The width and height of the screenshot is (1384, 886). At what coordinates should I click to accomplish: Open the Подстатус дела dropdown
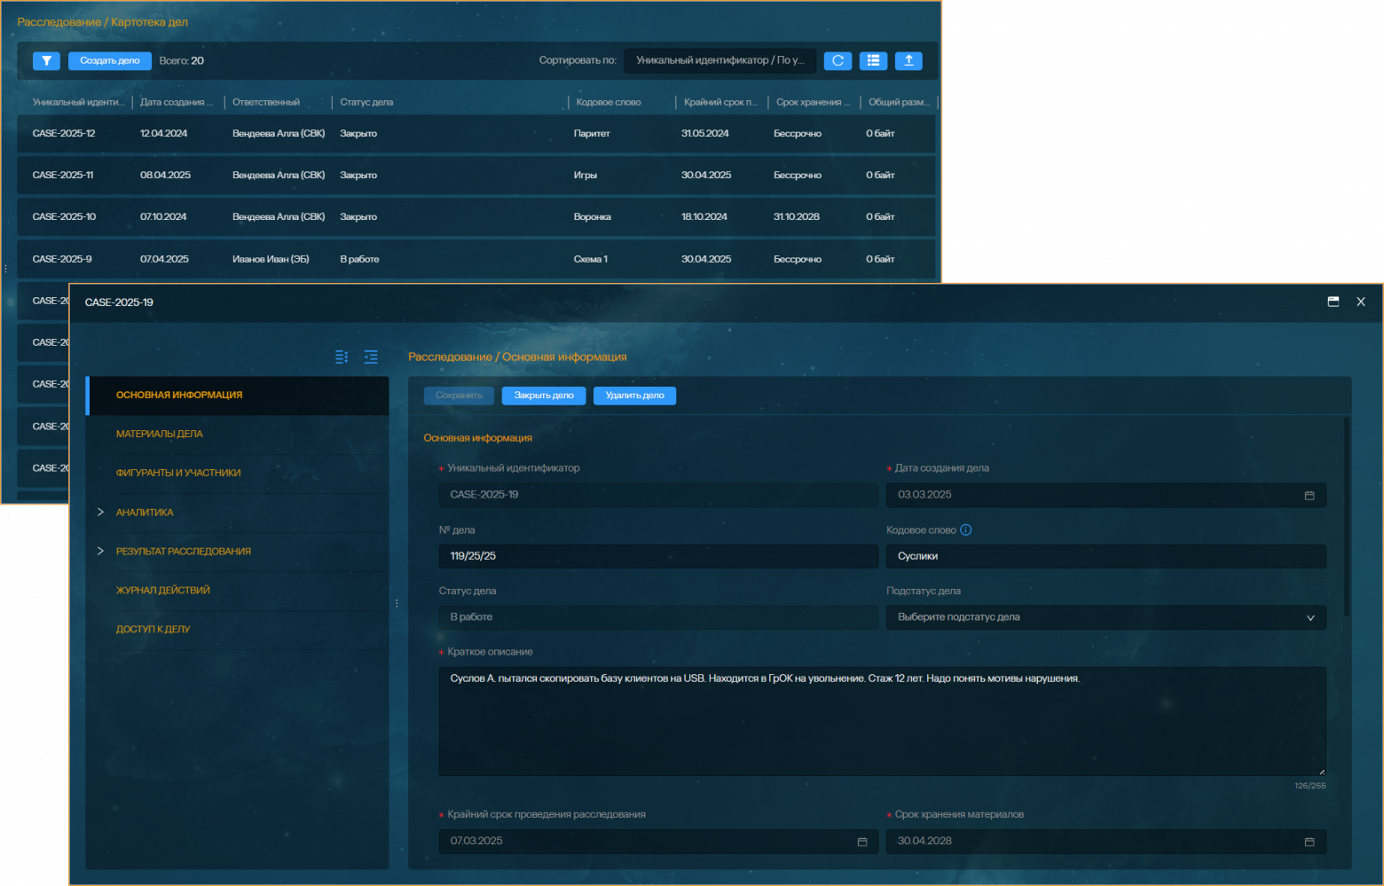coord(1105,618)
